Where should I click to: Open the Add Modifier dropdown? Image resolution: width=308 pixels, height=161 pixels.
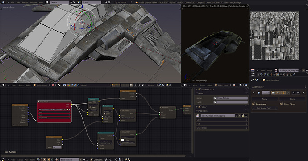279,87
